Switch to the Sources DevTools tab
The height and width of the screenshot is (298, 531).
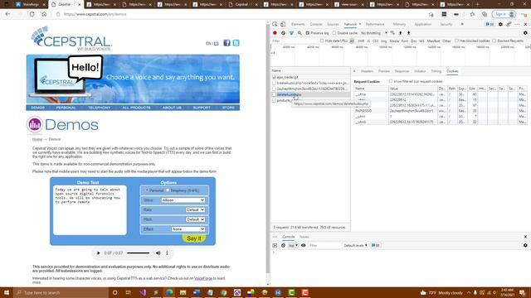tap(333, 24)
